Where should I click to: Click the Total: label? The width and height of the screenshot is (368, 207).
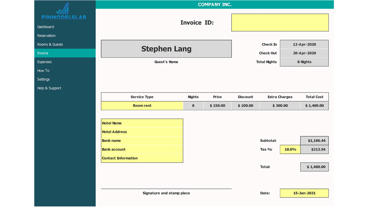[x=265, y=167]
